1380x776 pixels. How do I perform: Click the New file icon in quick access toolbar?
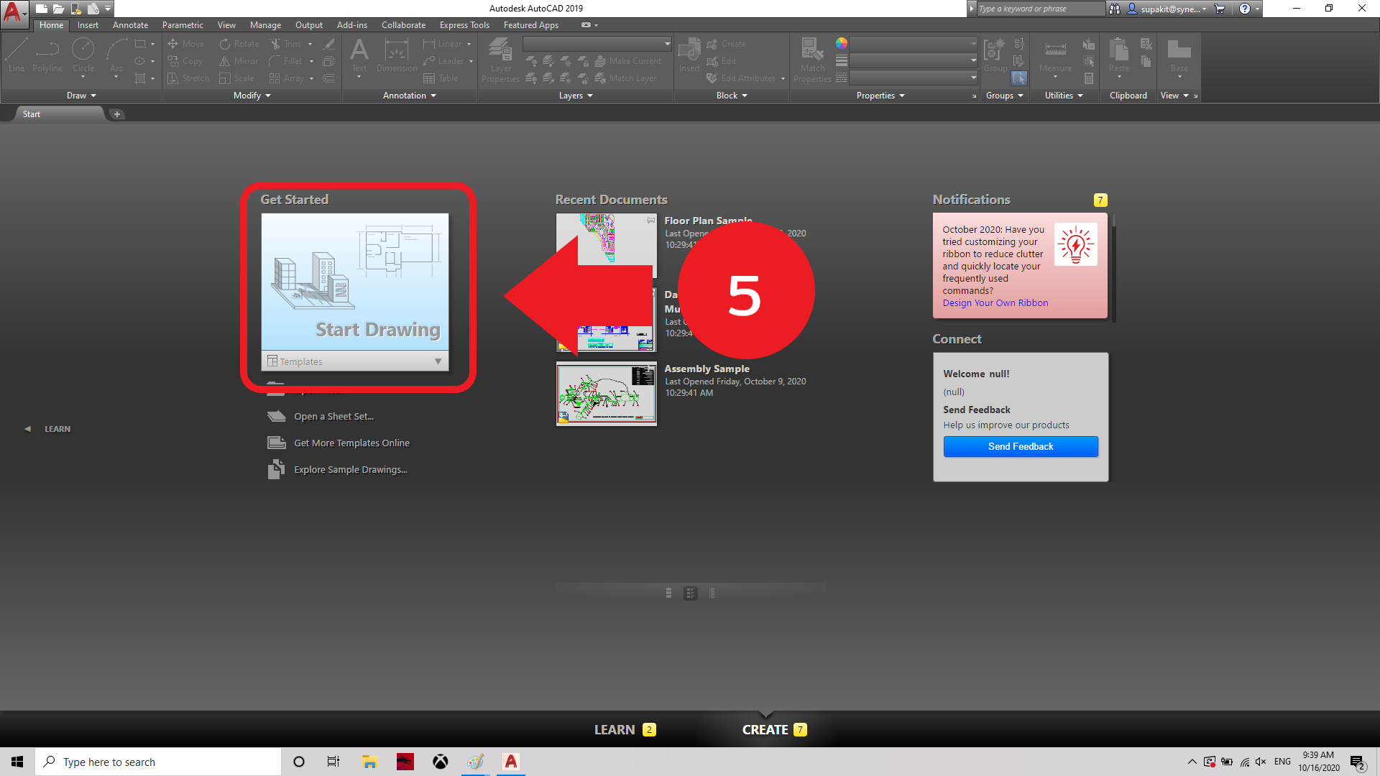pos(42,9)
